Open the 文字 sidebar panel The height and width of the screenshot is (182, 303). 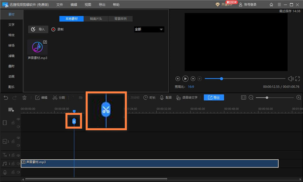[11, 25]
